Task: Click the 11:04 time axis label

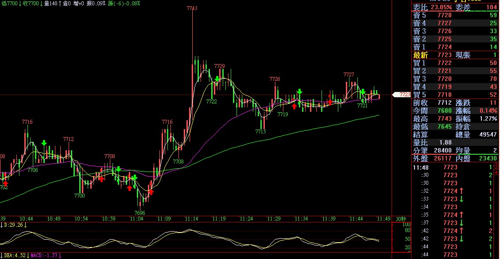Action: (136, 219)
